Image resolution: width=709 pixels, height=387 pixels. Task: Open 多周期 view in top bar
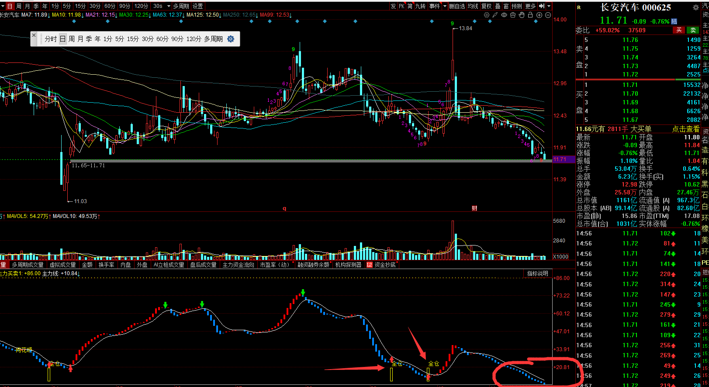pos(181,6)
